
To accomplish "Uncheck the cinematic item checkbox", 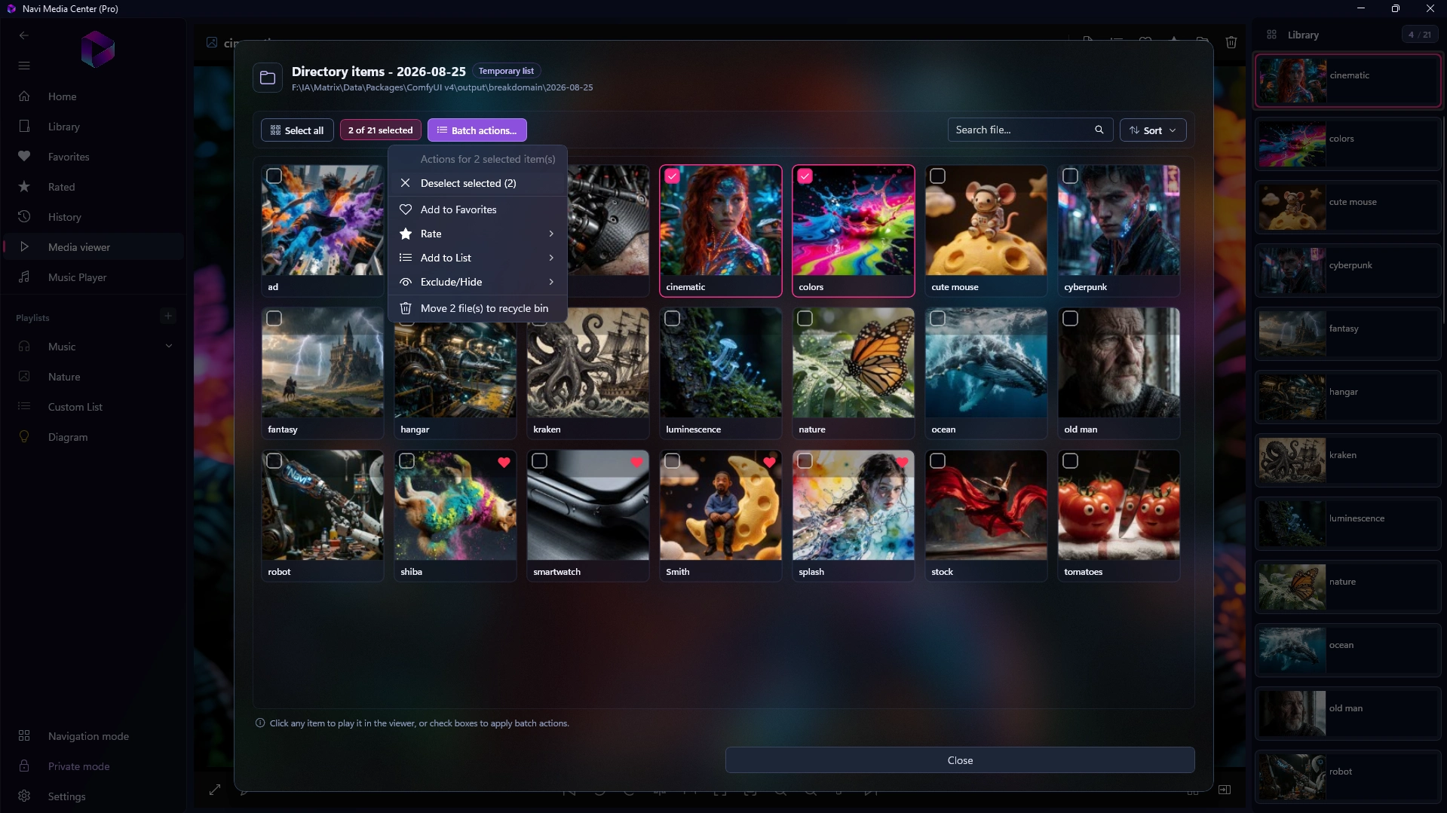I will 673,176.
